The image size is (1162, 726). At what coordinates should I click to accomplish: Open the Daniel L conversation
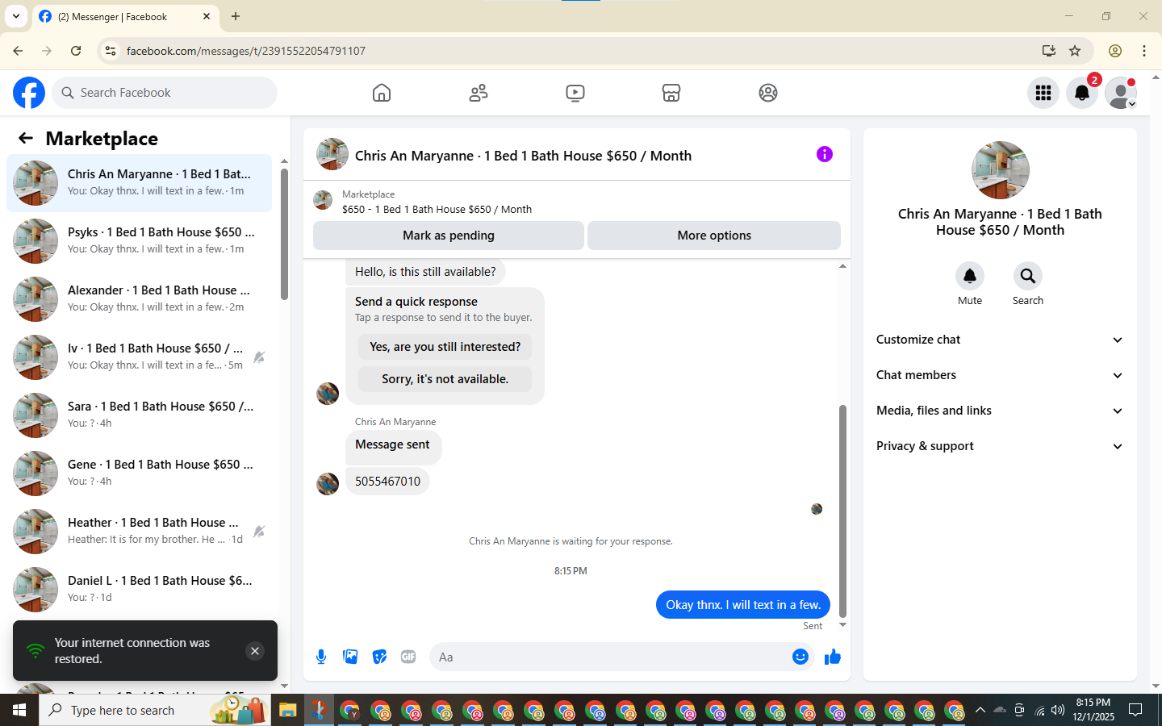pos(140,590)
